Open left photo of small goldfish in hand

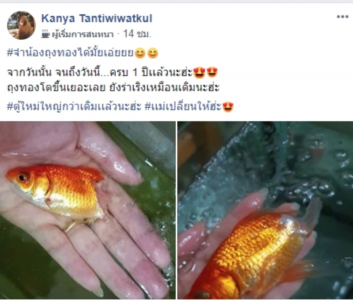(87, 210)
